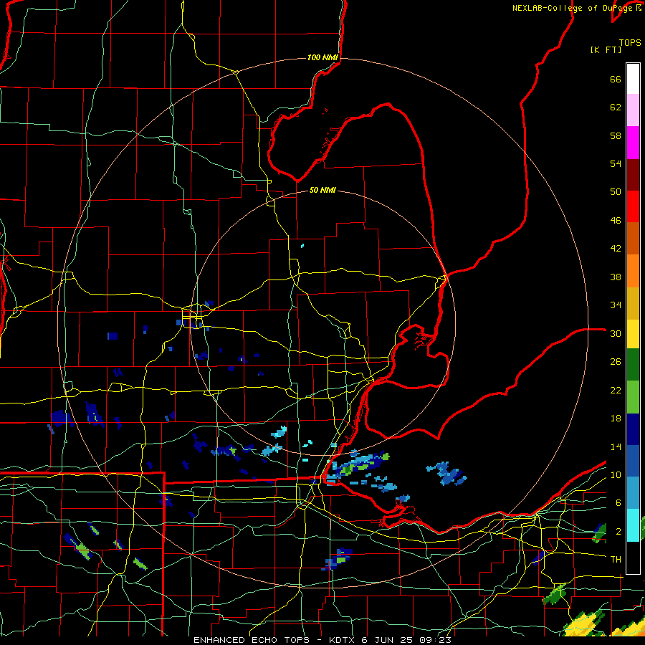The height and width of the screenshot is (645, 645).
Task: Click the "TH" threshold legend label
Action: 616,560
